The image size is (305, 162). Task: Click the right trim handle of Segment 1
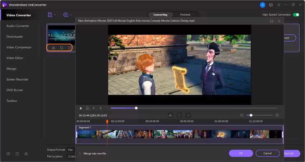tap(282, 134)
